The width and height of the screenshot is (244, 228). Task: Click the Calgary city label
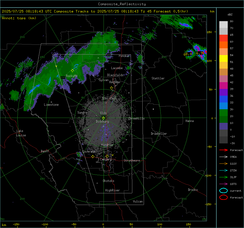[106, 159]
